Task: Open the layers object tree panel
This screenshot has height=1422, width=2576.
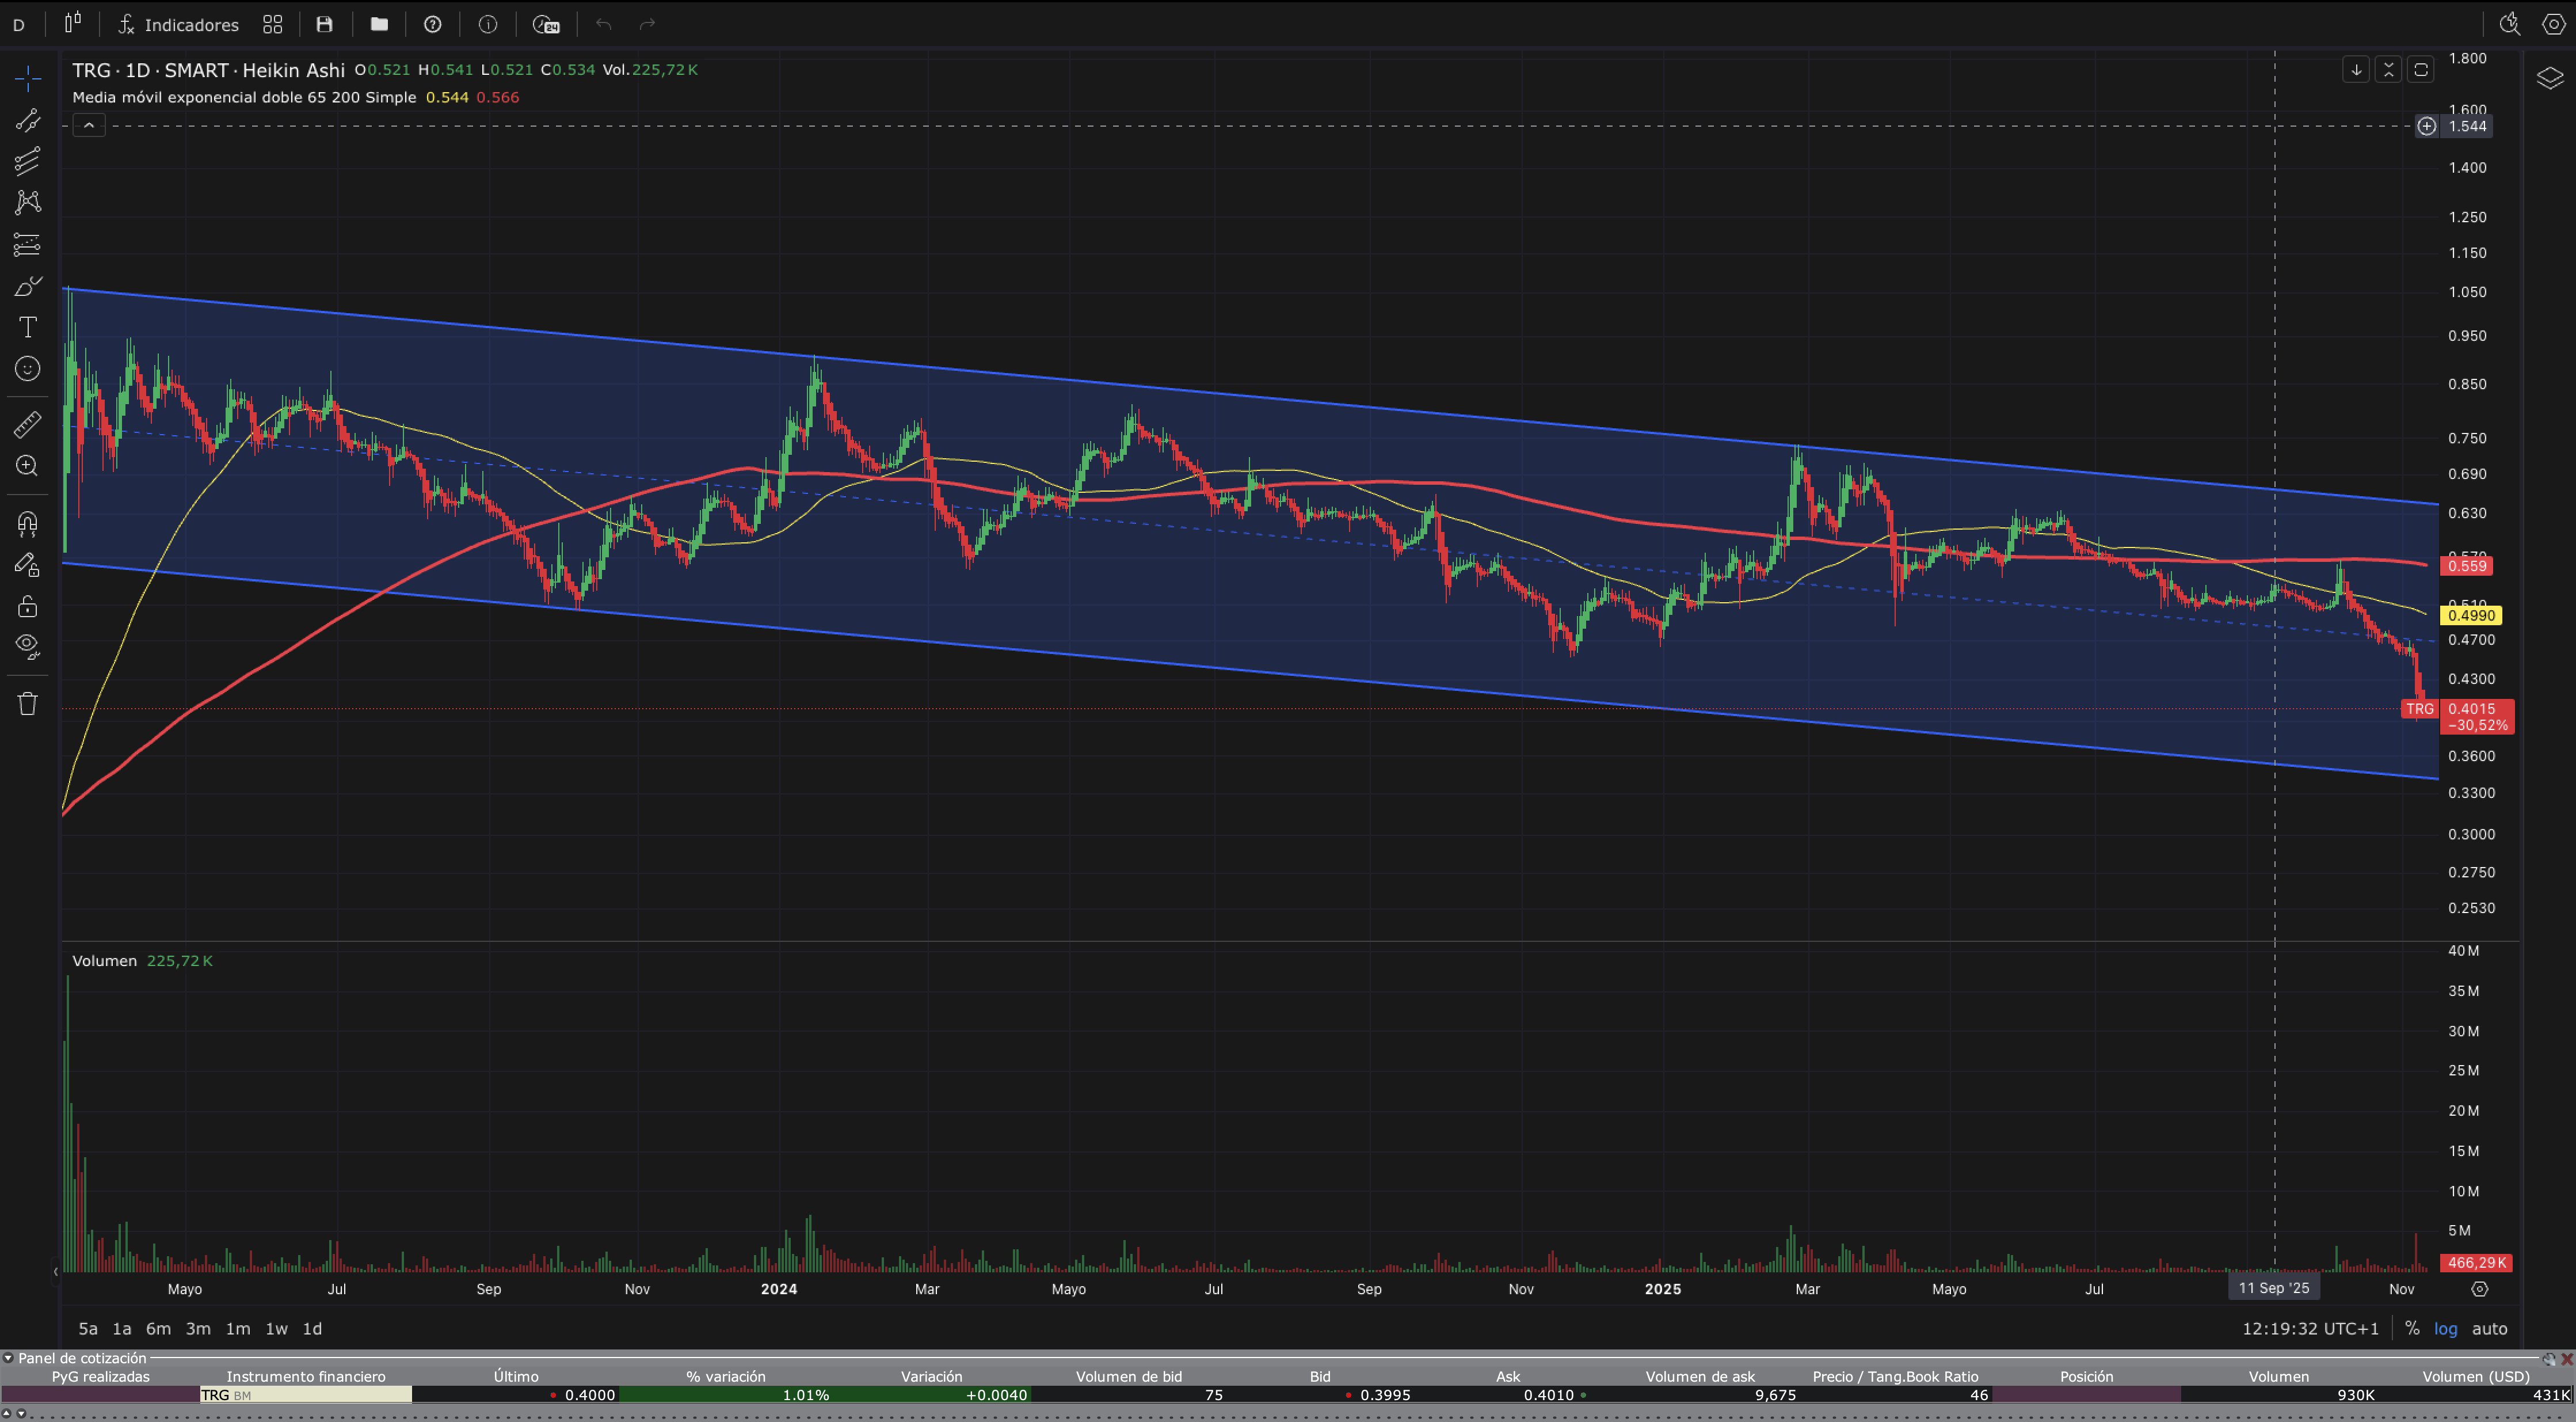Action: (2549, 78)
